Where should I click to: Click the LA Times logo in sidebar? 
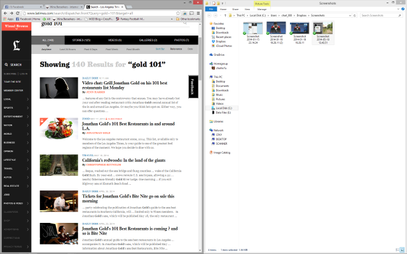[x=17, y=45]
